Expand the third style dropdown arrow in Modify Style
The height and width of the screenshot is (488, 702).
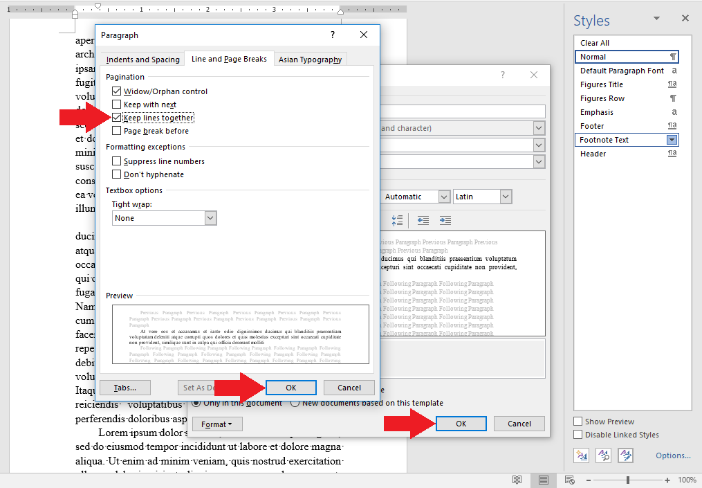coord(539,162)
